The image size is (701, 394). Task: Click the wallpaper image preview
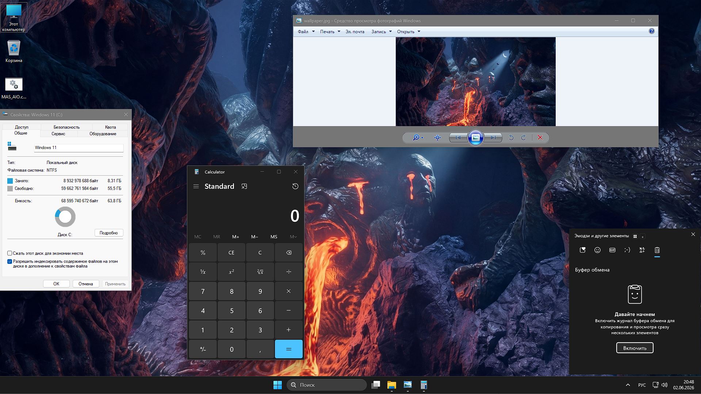(475, 82)
